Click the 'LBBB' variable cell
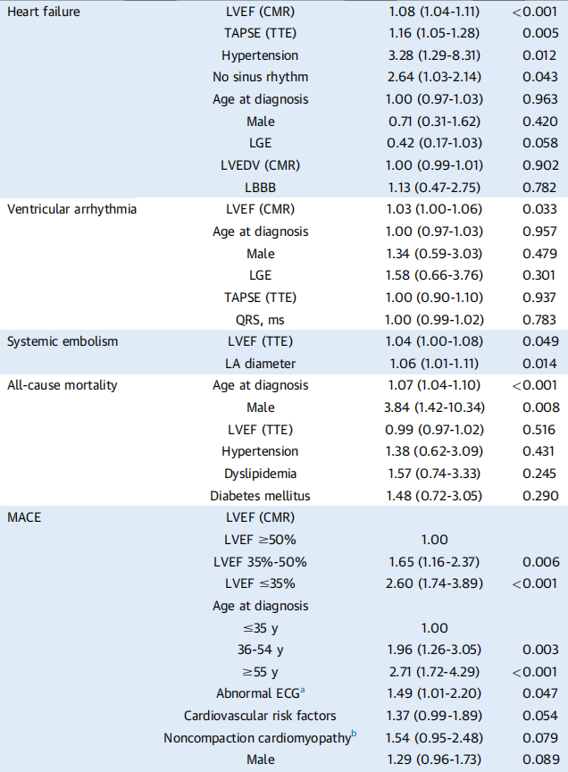 (x=261, y=188)
